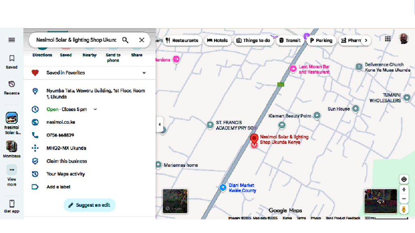The height and width of the screenshot is (233, 415).
Task: Expand the Saved in Favorites dropdown
Action: click(x=144, y=73)
